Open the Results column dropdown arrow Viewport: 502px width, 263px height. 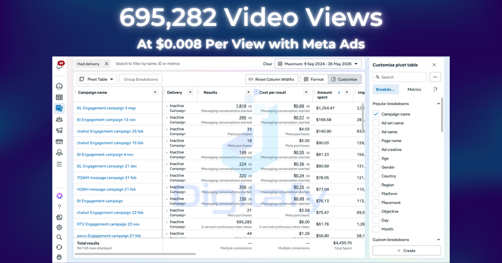point(248,92)
